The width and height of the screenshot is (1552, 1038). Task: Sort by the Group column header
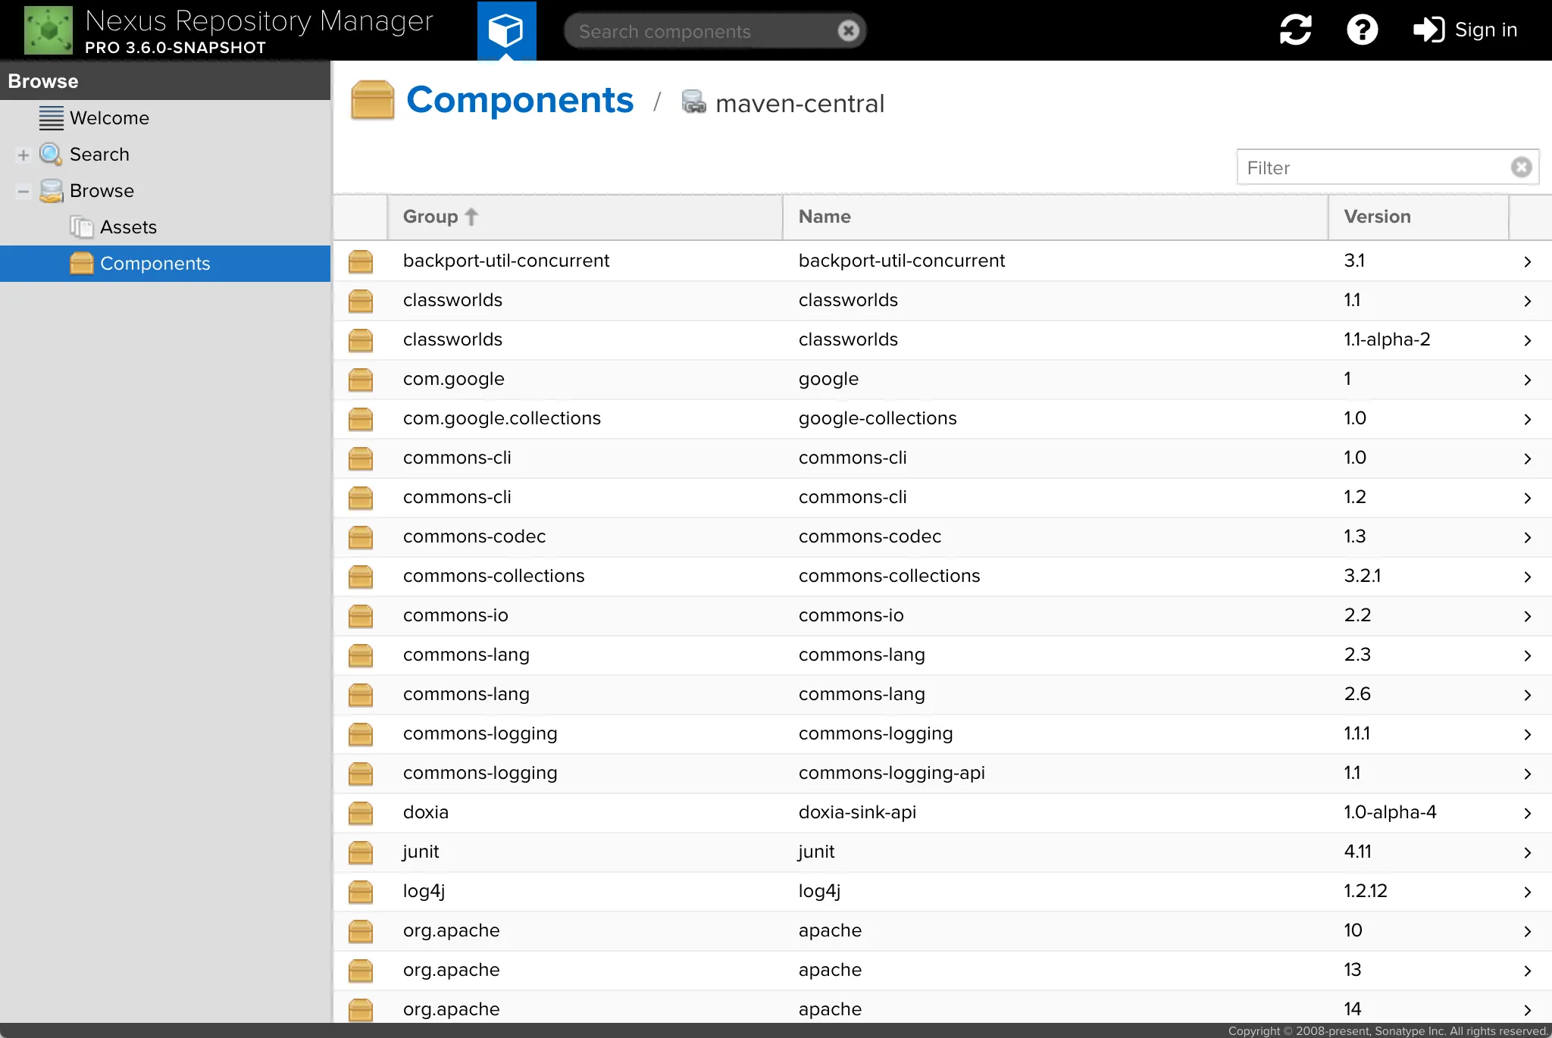coord(584,217)
